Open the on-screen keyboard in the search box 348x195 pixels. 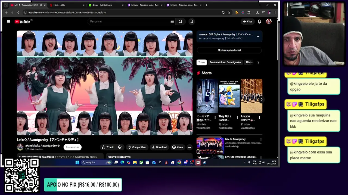pyautogui.click(x=172, y=21)
